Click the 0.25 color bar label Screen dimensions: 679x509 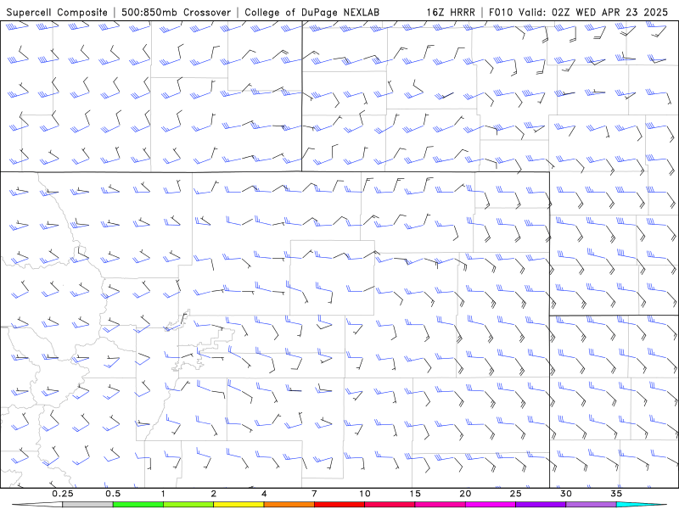pos(62,494)
